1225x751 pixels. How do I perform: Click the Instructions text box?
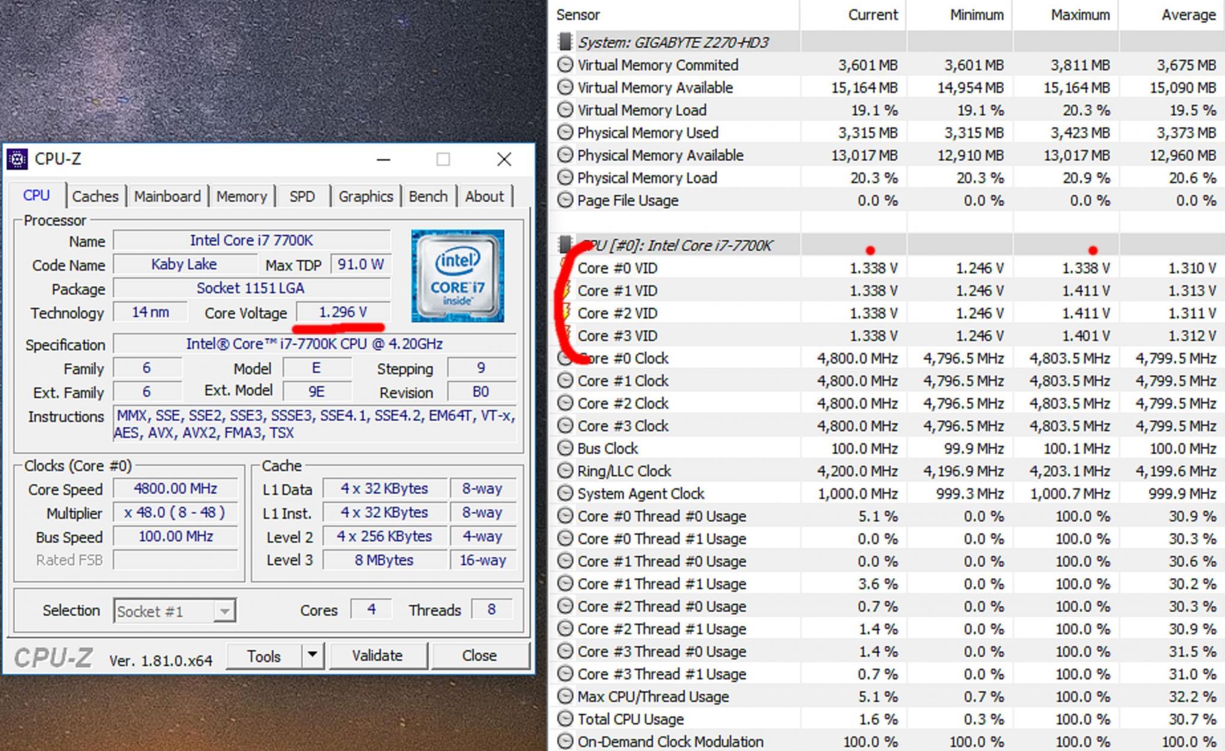[x=315, y=424]
